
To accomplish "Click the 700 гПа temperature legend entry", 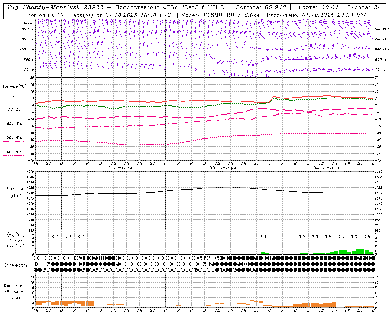I will 14,138.
